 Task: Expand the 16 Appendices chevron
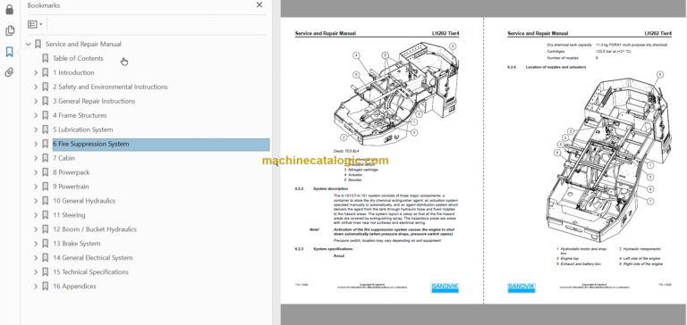point(36,286)
